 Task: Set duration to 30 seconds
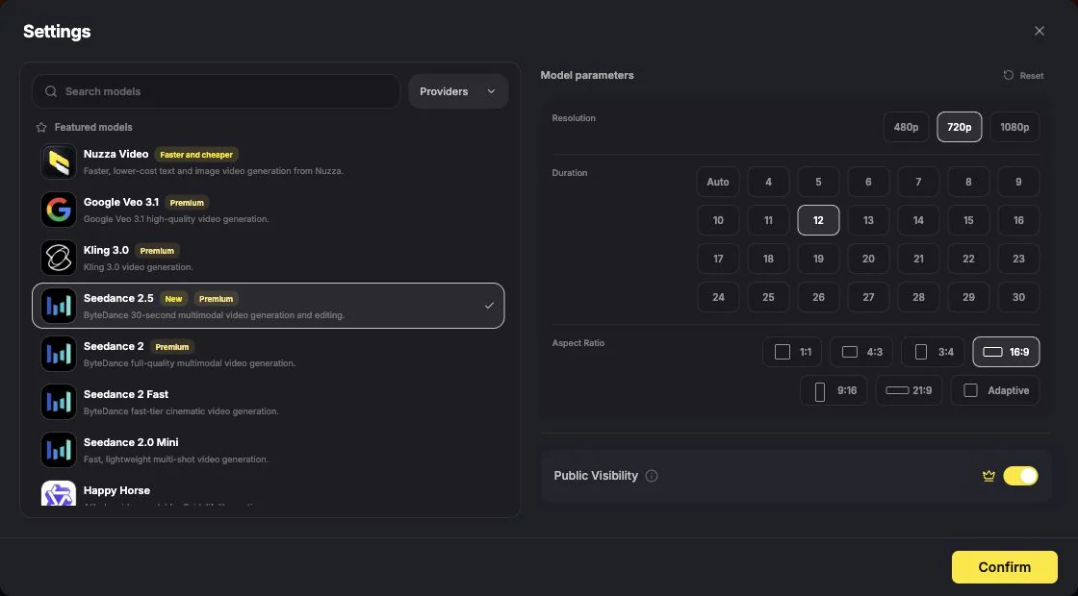click(1018, 297)
